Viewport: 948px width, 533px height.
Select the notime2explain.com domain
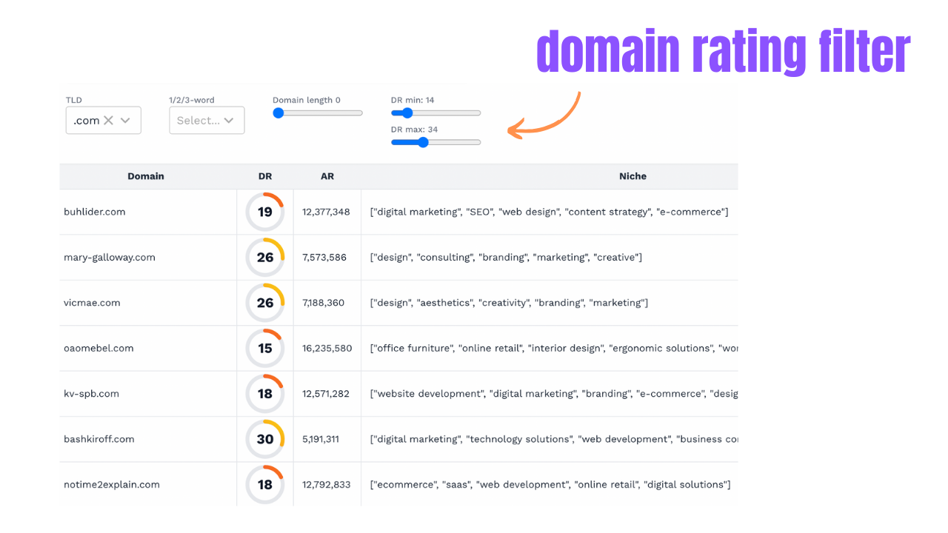pyautogui.click(x=112, y=485)
